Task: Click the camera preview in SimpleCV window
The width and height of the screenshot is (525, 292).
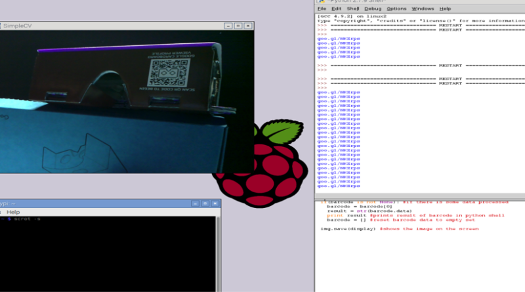Action: coord(127,102)
